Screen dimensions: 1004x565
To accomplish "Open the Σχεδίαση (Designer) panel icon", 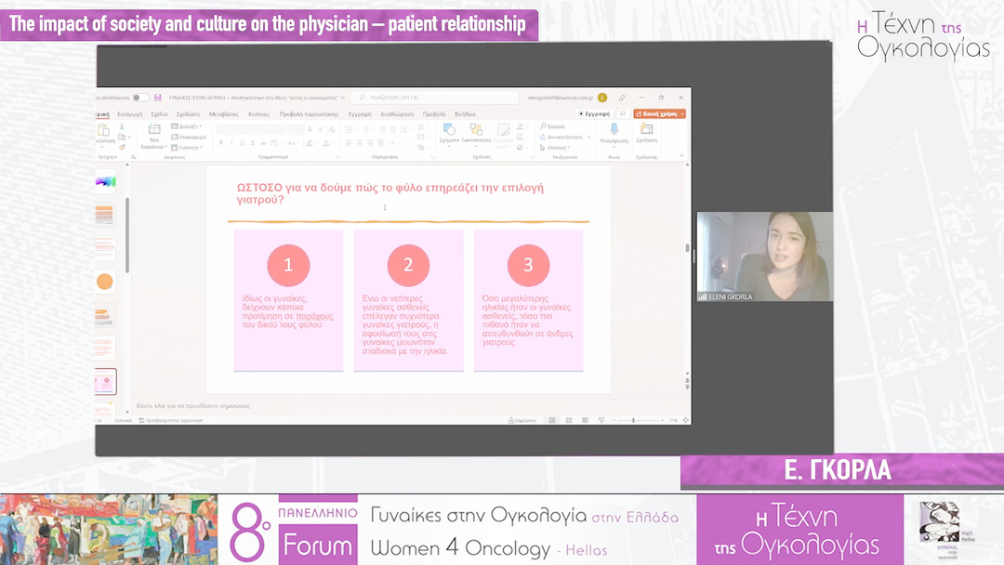I will [647, 129].
